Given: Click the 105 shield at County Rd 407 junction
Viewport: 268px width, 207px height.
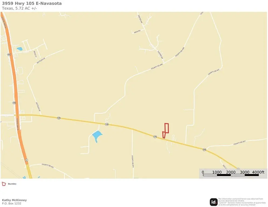Looking at the screenshot, I should pyautogui.click(x=204, y=150).
